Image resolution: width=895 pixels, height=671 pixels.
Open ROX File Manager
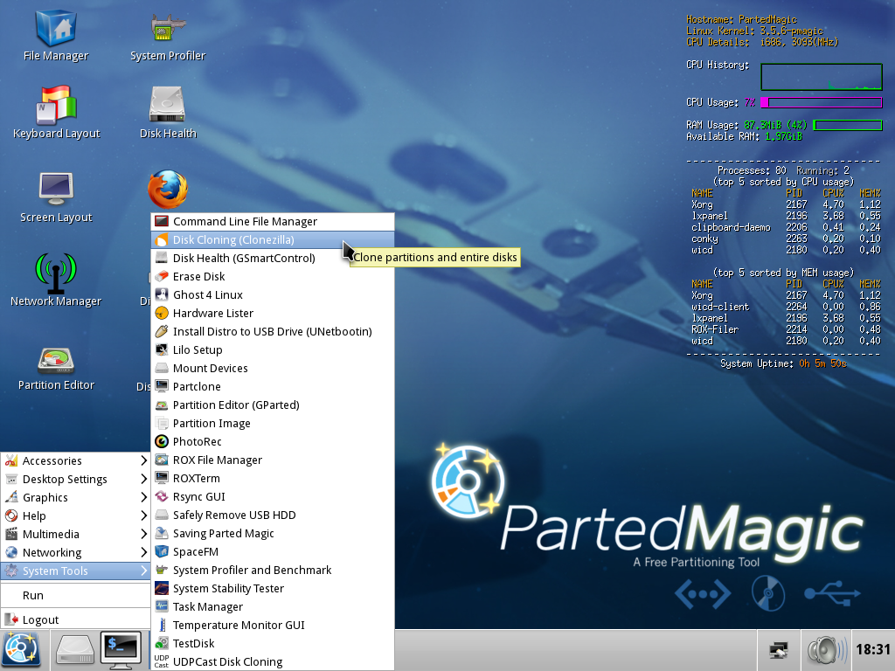point(273,460)
